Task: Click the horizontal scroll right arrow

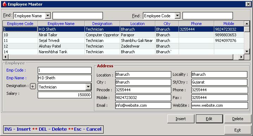Action: (241, 57)
